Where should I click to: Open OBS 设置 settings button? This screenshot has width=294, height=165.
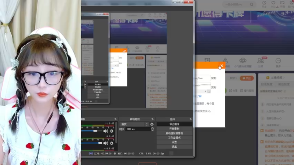click(x=174, y=142)
